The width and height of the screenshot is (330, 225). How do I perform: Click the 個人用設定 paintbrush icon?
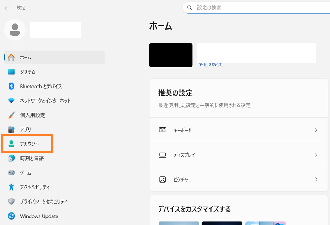tap(11, 115)
